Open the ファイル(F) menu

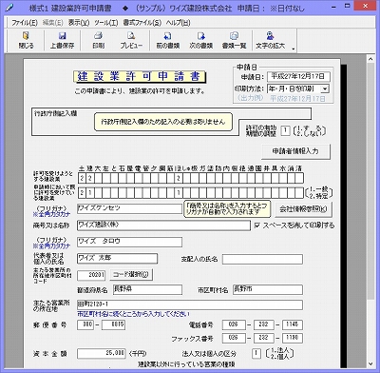point(25,23)
